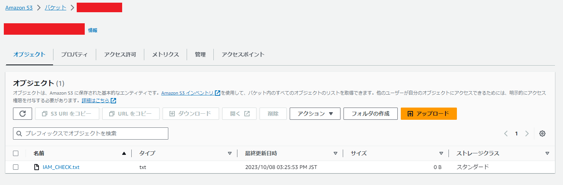This screenshot has width=563, height=185.
Task: Click external link icon beside 詳細はこちら
Action: pyautogui.click(x=113, y=101)
